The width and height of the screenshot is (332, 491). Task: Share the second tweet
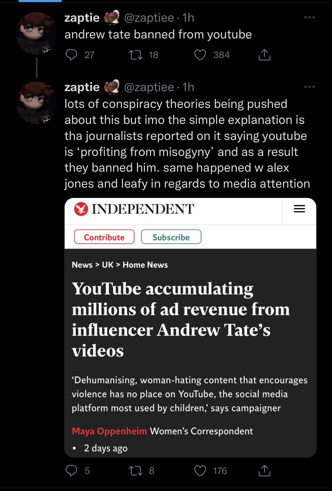pyautogui.click(x=264, y=471)
